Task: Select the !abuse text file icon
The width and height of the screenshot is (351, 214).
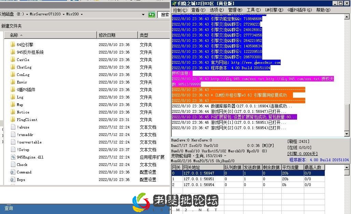Action: (x=13, y=127)
